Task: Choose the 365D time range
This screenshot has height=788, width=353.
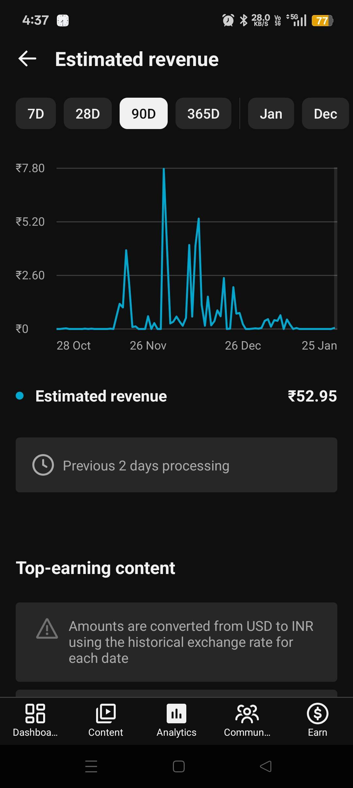Action: (x=203, y=114)
